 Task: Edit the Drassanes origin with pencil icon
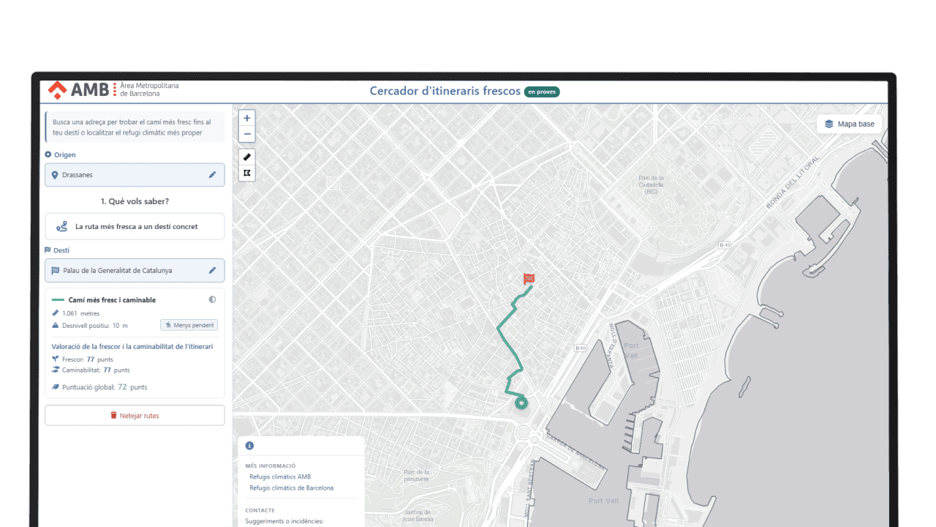(212, 175)
